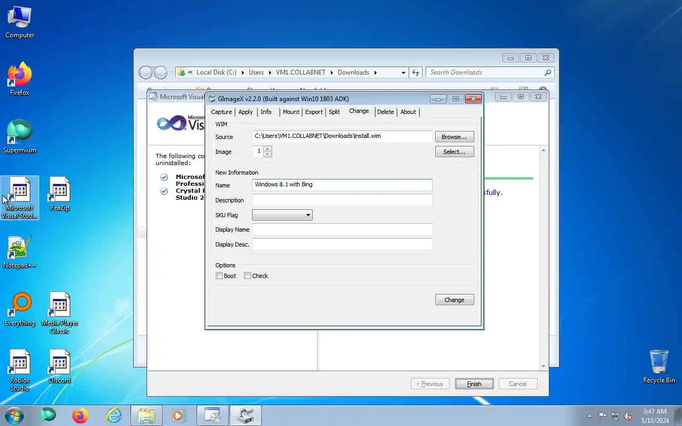Expand the Local Disk (C:) breadcrumb arrow
Viewport: 682px width, 426px height.
click(242, 72)
